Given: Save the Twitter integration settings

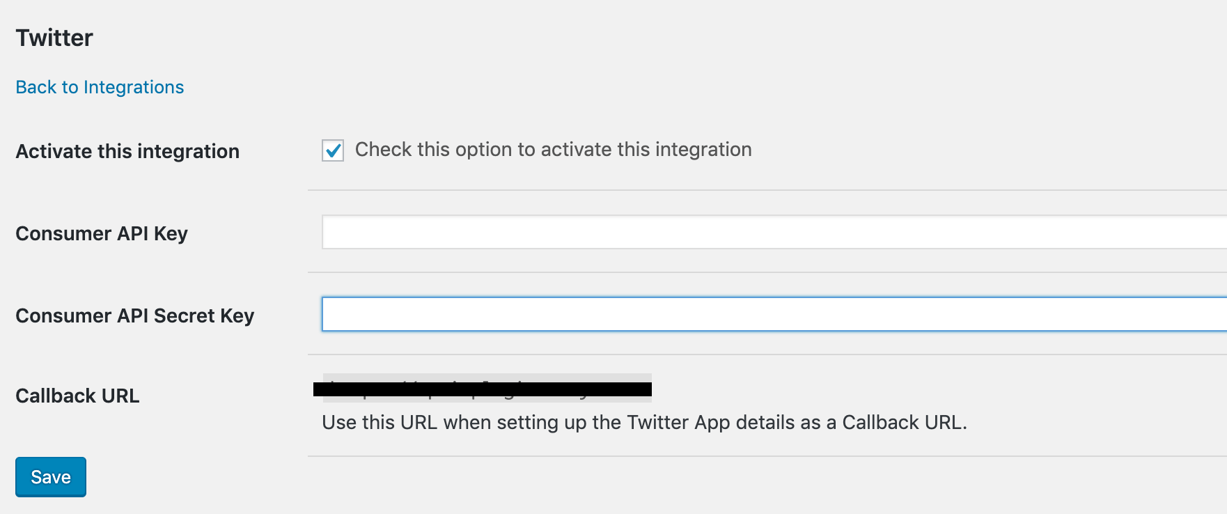Looking at the screenshot, I should point(50,476).
